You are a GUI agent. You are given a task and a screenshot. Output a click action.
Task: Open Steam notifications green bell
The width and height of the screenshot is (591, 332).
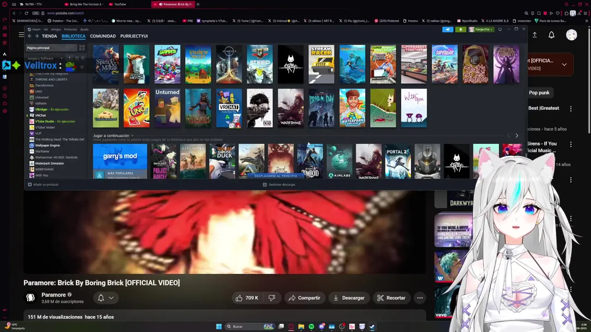(x=460, y=30)
